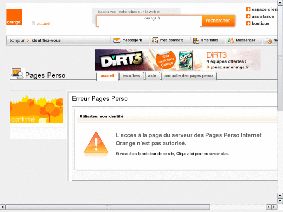The image size is (283, 212).
Task: Open the espace client link
Action: pos(264,9)
